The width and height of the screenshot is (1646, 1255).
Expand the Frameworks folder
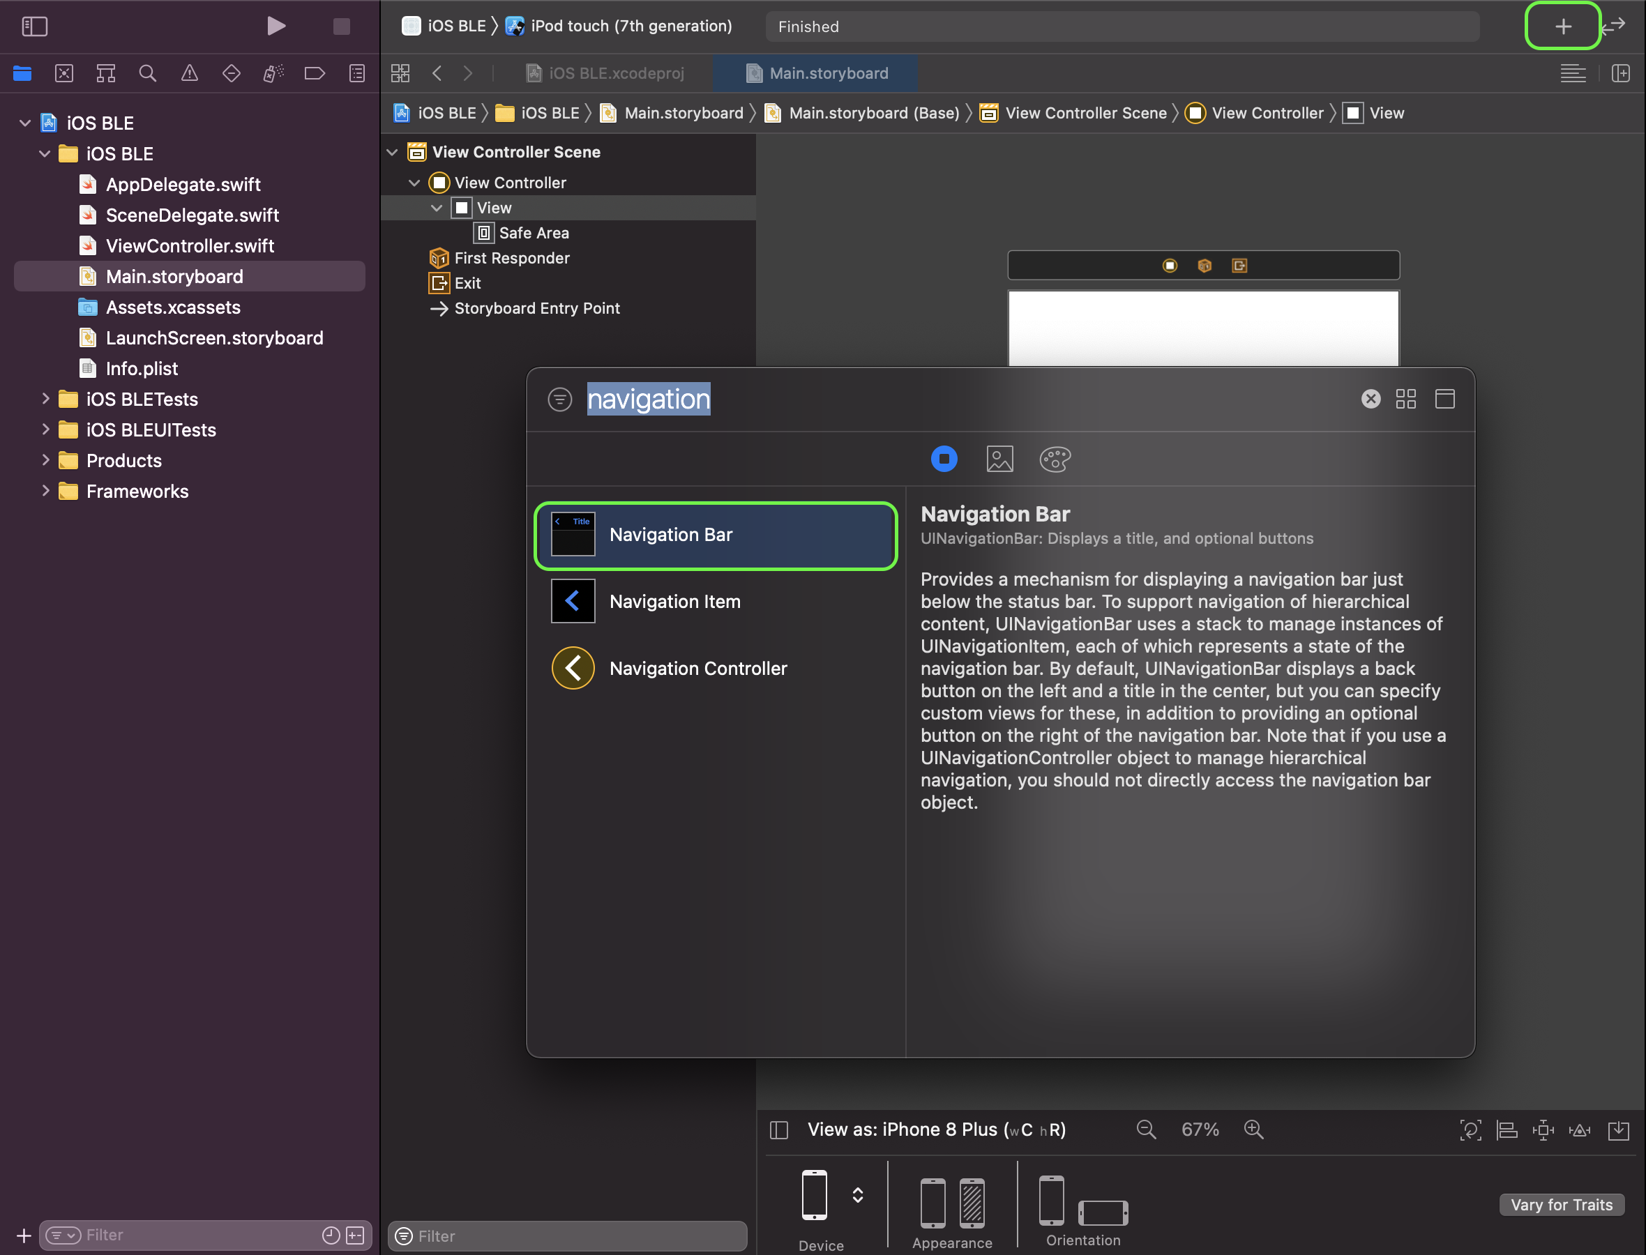click(45, 491)
